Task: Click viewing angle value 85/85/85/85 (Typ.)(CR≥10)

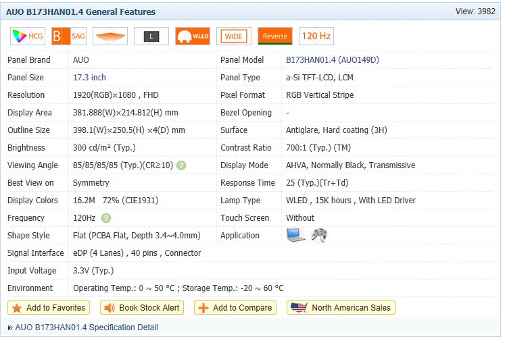Action: (123, 165)
